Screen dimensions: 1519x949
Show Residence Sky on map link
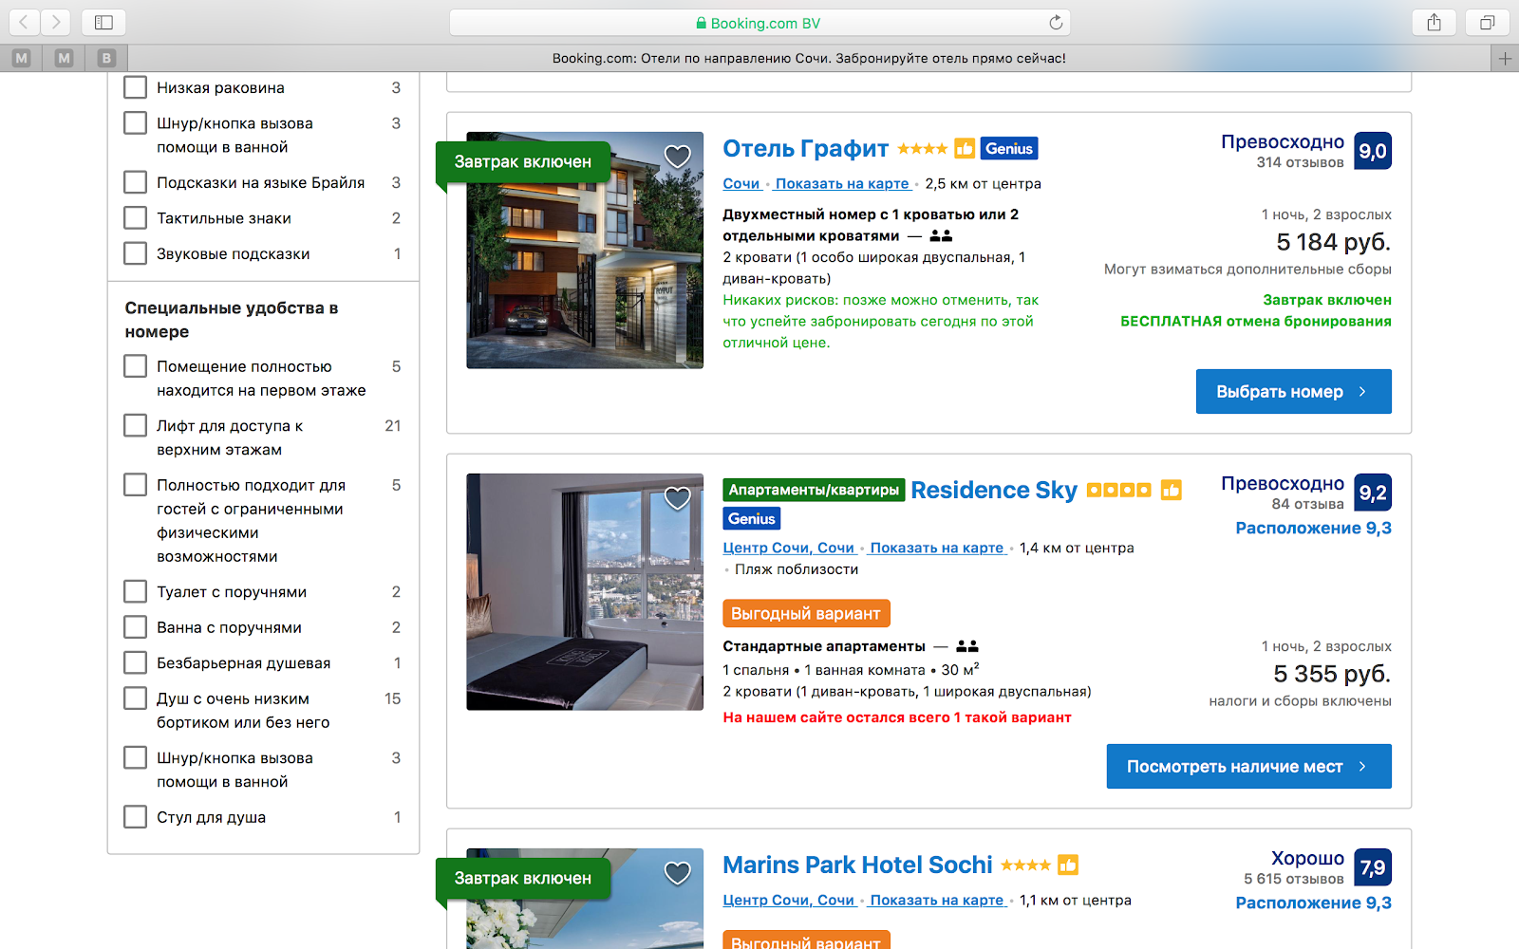pos(938,549)
